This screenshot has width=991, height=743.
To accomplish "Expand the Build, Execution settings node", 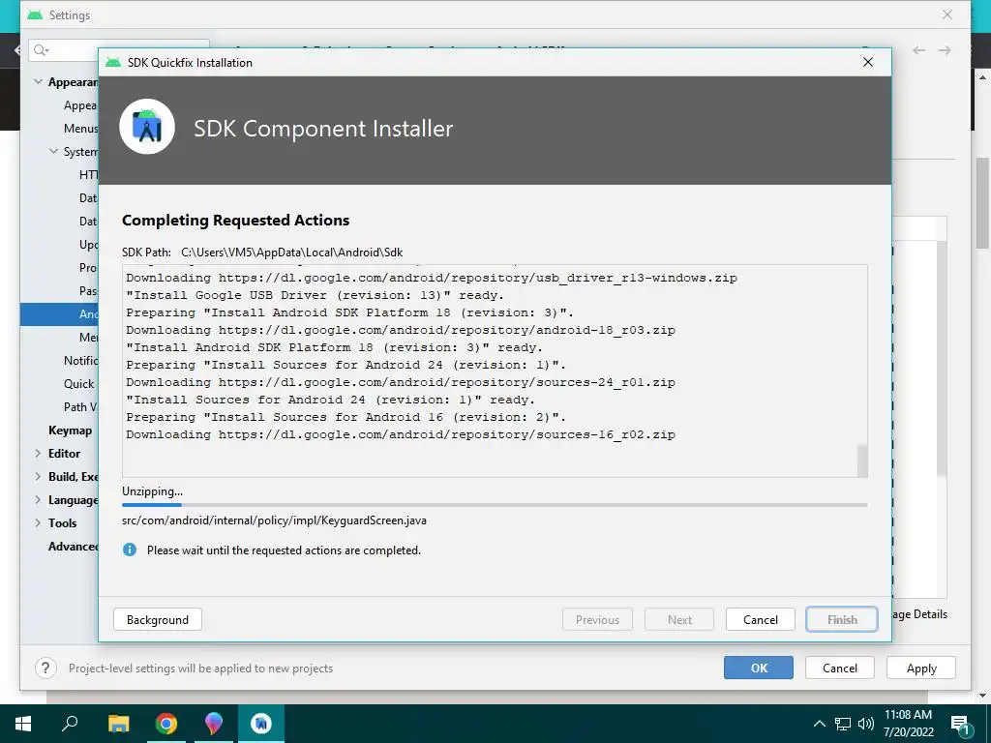I will tap(38, 476).
